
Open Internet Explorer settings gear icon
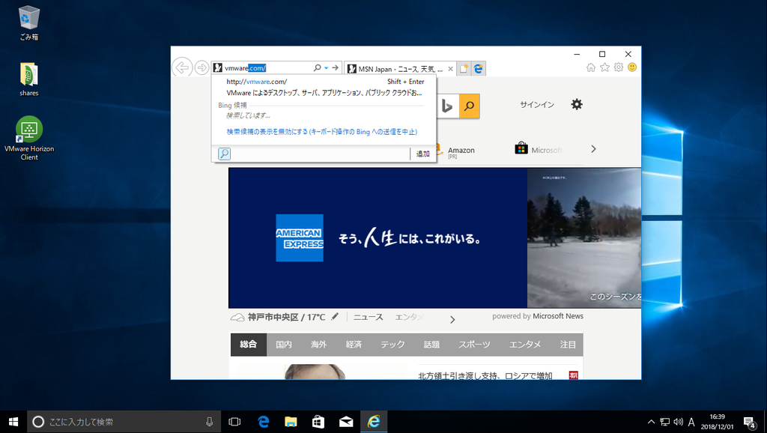click(x=617, y=67)
